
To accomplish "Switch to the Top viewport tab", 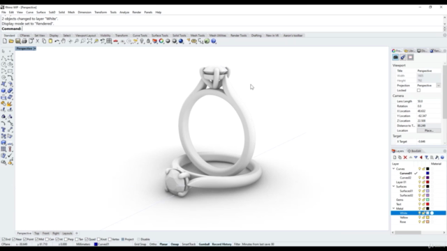I will 37,234.
